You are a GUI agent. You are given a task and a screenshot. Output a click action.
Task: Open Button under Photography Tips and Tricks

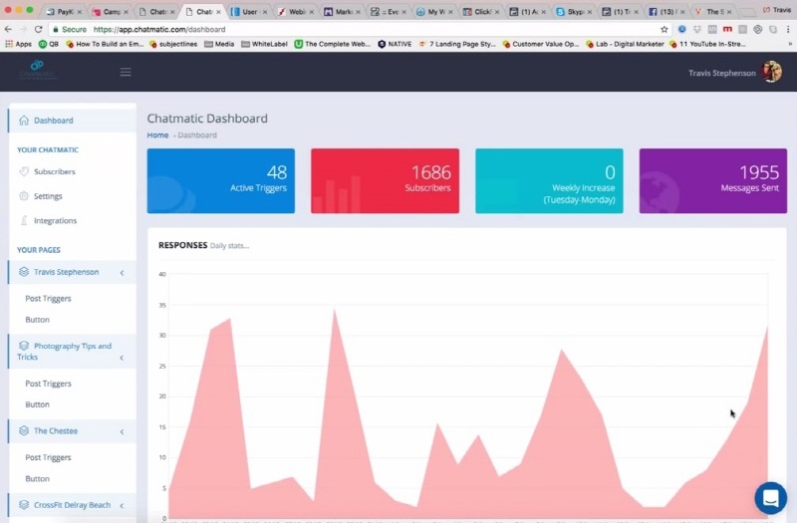[x=38, y=404]
